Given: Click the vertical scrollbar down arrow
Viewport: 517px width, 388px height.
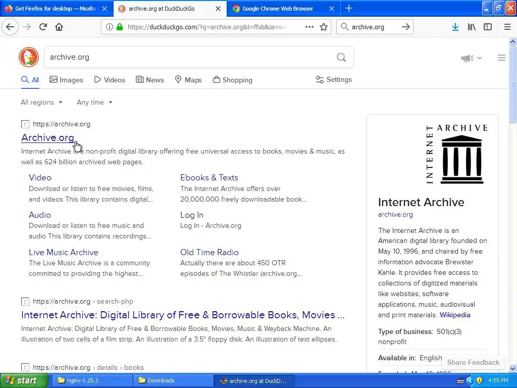Looking at the screenshot, I should pos(512,368).
